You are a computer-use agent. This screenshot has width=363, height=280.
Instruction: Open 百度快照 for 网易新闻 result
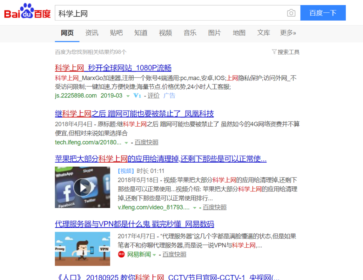[x=174, y=254]
